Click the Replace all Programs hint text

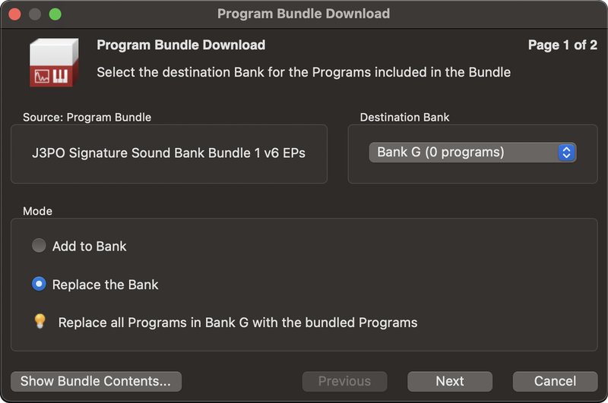238,323
